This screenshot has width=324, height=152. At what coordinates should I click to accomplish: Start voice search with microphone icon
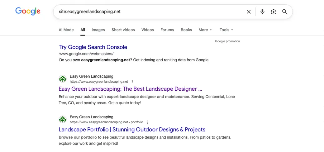[262, 12]
